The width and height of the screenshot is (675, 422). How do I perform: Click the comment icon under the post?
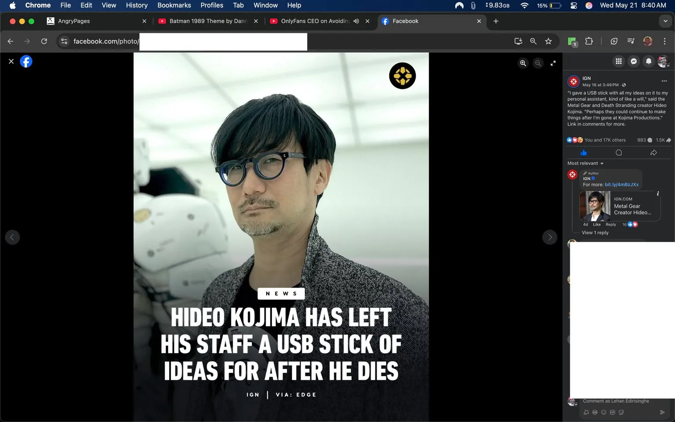pos(619,153)
